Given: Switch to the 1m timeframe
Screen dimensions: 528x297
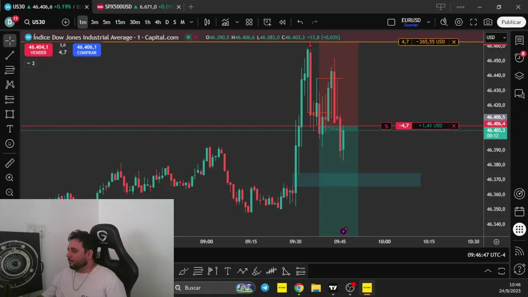Looking at the screenshot, I should pos(82,22).
